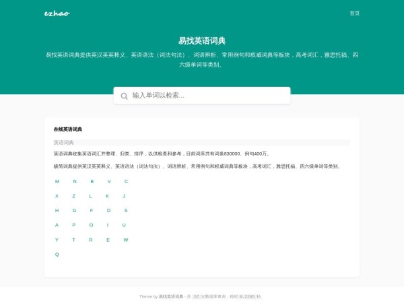Open the letter K word index
The image size is (404, 303).
(x=107, y=196)
